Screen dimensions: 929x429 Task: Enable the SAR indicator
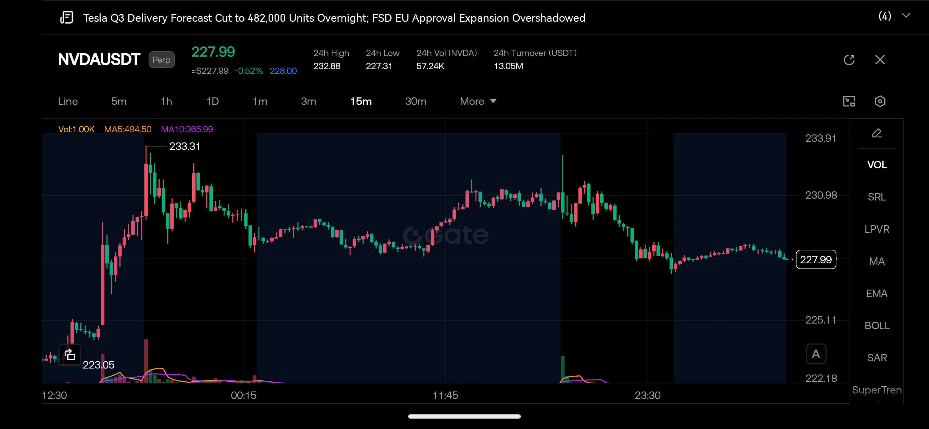coord(877,357)
